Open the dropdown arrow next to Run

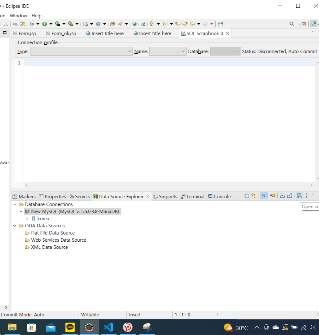point(51,24)
